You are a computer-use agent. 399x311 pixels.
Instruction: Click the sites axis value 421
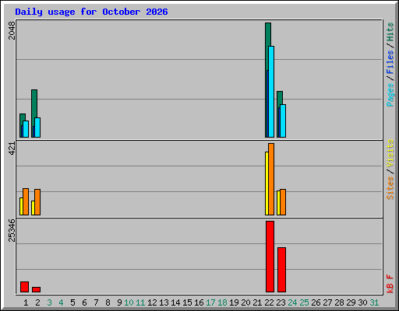click(x=12, y=149)
